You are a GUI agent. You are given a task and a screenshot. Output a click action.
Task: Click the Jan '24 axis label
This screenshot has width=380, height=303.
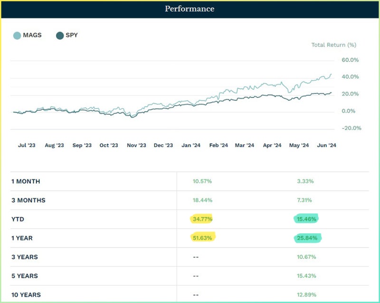190,146
